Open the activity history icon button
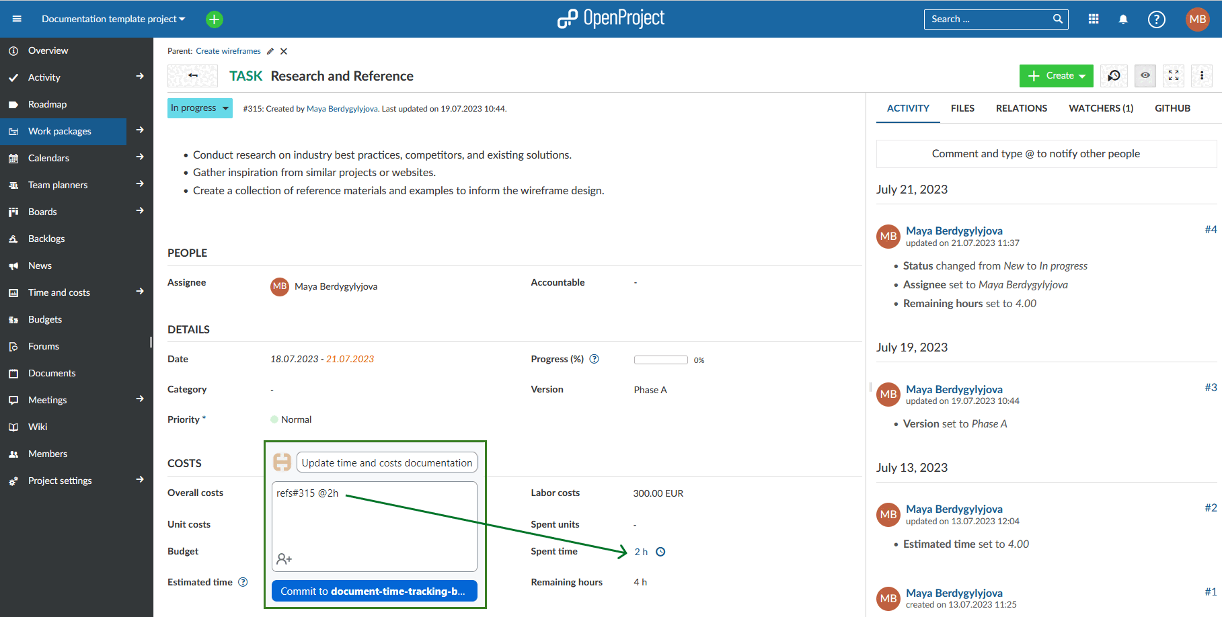This screenshot has height=617, width=1222. 1114,76
